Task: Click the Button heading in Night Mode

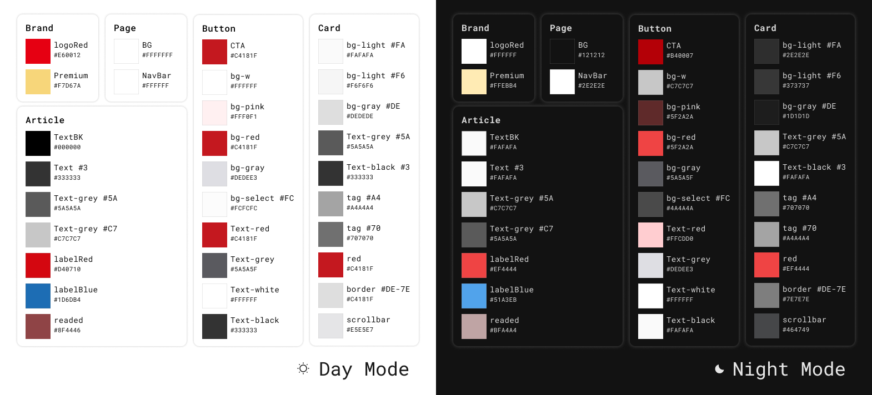Action: click(655, 28)
